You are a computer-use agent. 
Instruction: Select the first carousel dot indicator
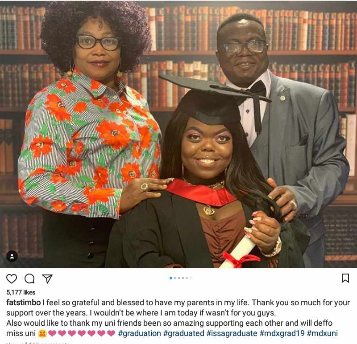click(x=171, y=278)
